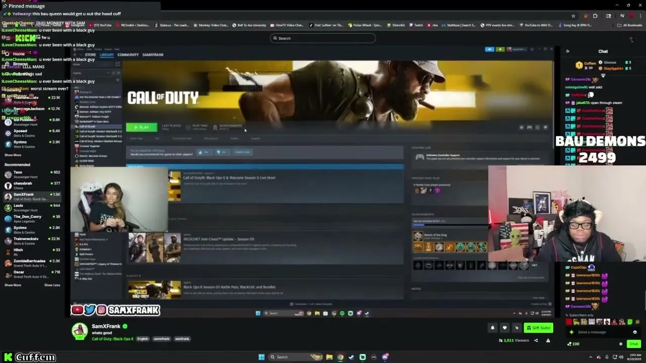The height and width of the screenshot is (363, 646).
Task: Open the info icon on the Steam game banner
Action: [537, 128]
